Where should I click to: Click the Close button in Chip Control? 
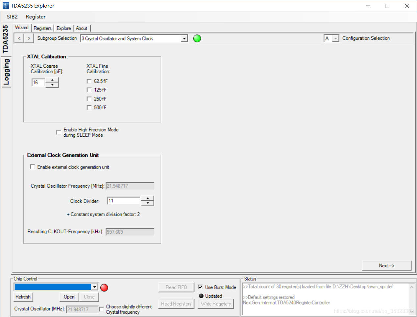point(89,297)
